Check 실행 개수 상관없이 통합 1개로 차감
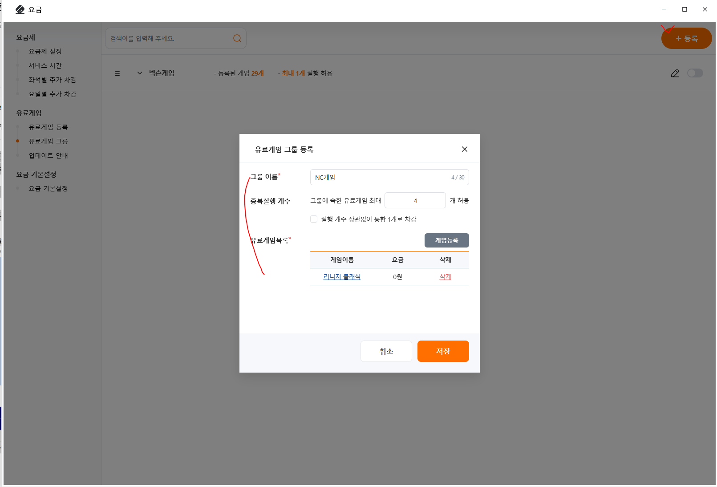 (x=314, y=219)
